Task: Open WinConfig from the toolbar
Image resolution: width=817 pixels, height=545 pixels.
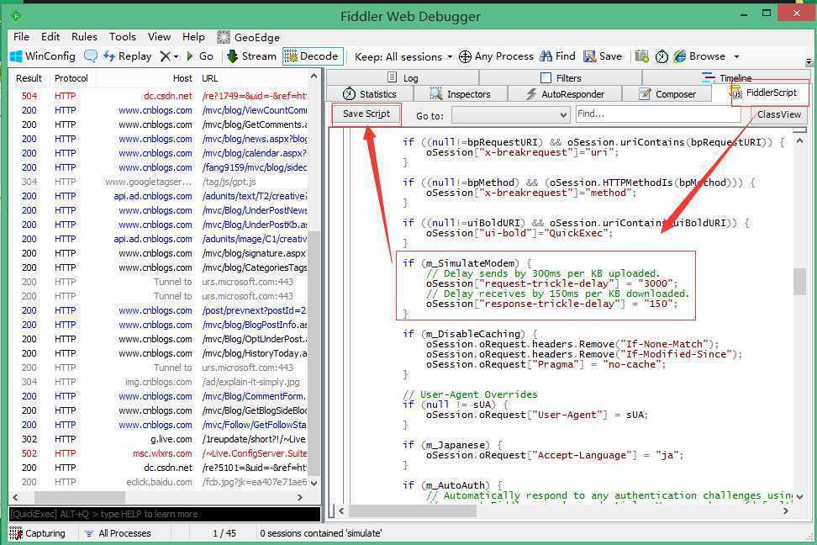Action: (x=43, y=56)
